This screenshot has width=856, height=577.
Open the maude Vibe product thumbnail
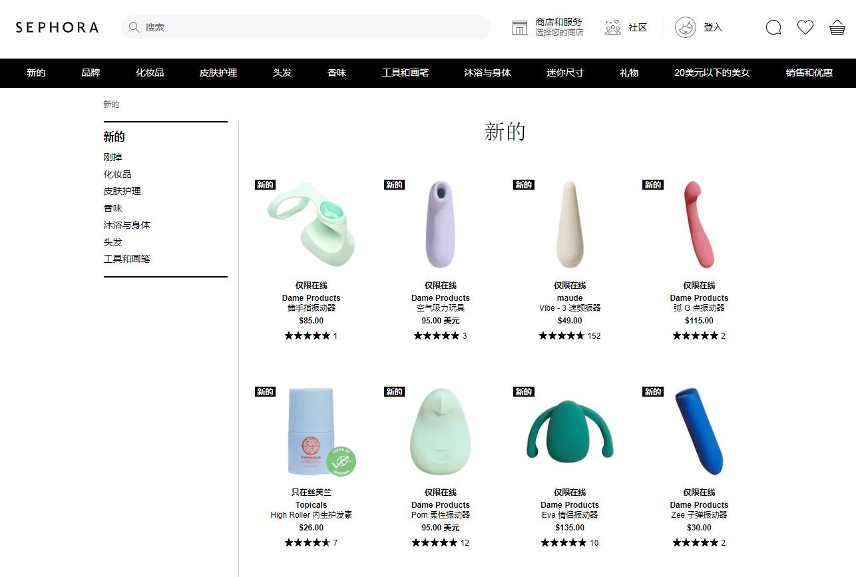click(570, 225)
